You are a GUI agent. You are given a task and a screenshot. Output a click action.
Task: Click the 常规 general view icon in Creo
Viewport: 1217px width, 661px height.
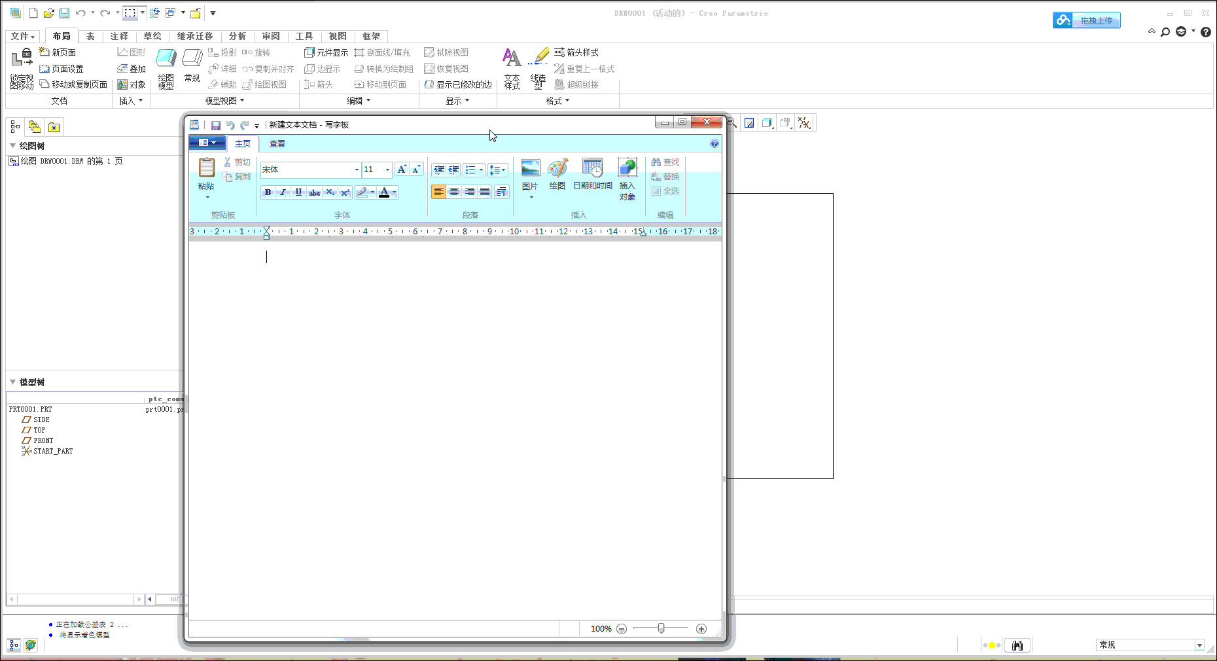tap(192, 65)
